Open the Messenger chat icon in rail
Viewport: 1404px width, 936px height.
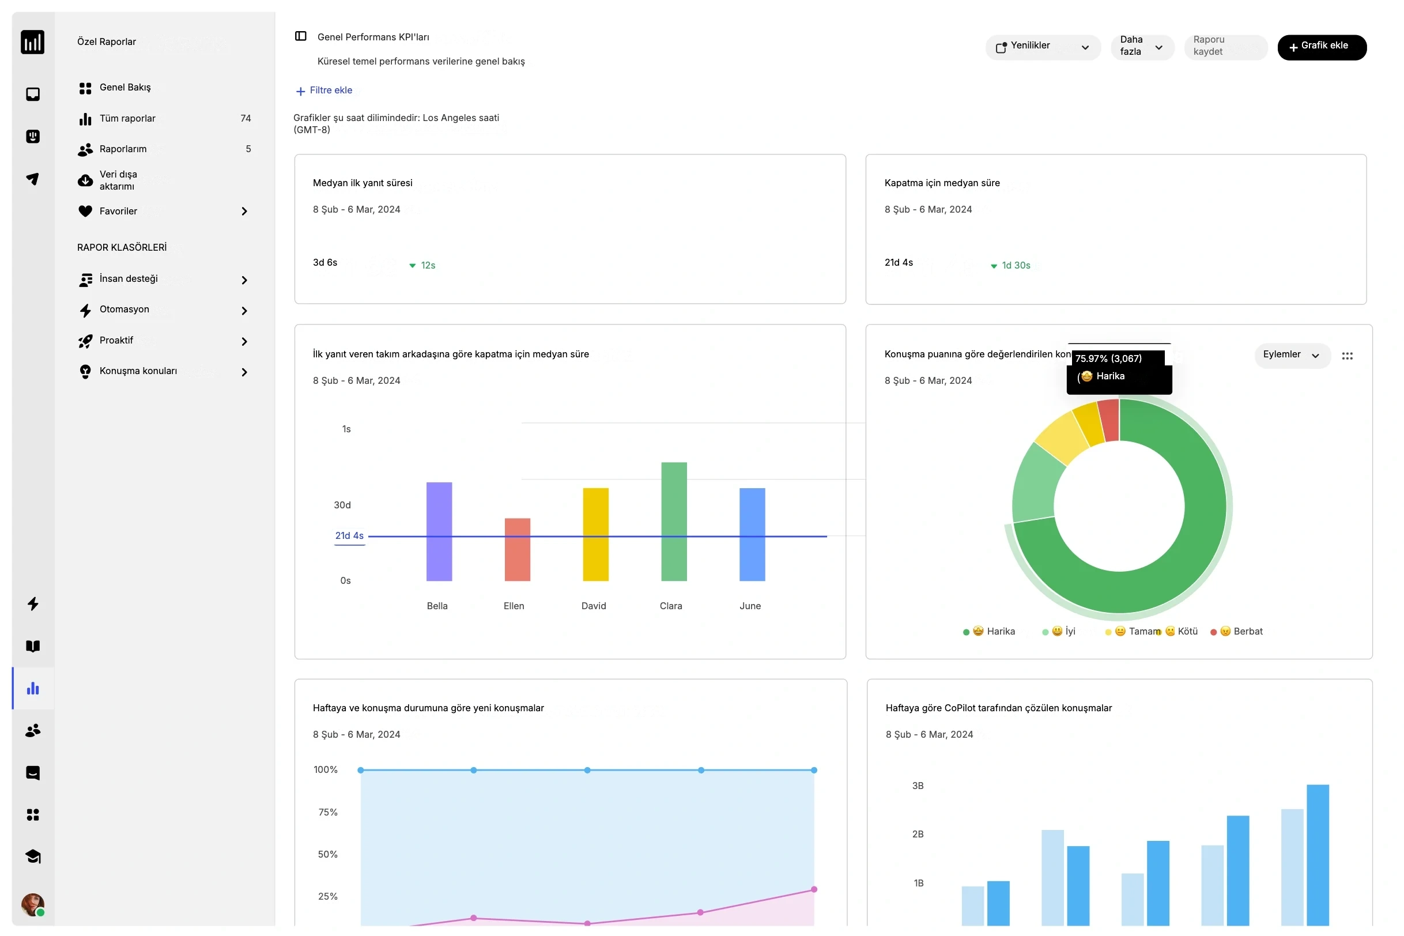coord(33,772)
